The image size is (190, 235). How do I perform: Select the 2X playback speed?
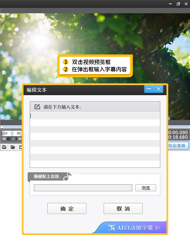click(18, 133)
